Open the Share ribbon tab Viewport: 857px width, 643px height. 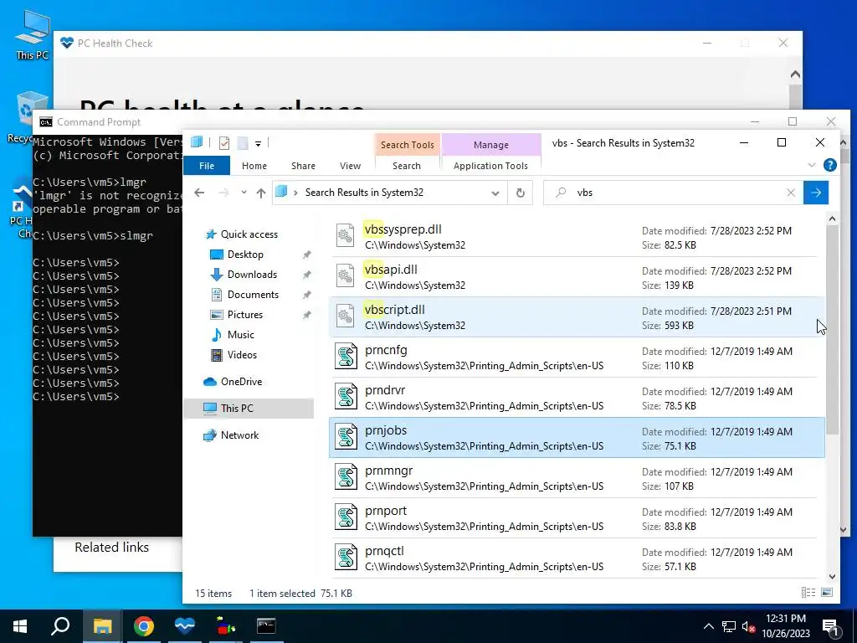click(x=303, y=166)
